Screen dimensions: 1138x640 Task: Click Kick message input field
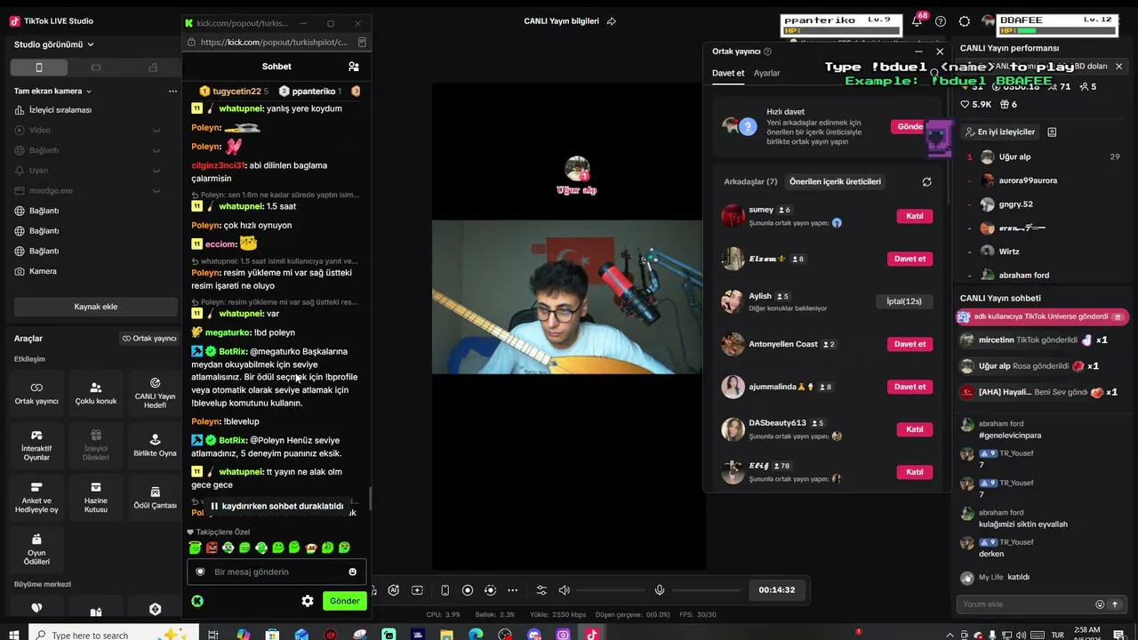coord(276,572)
